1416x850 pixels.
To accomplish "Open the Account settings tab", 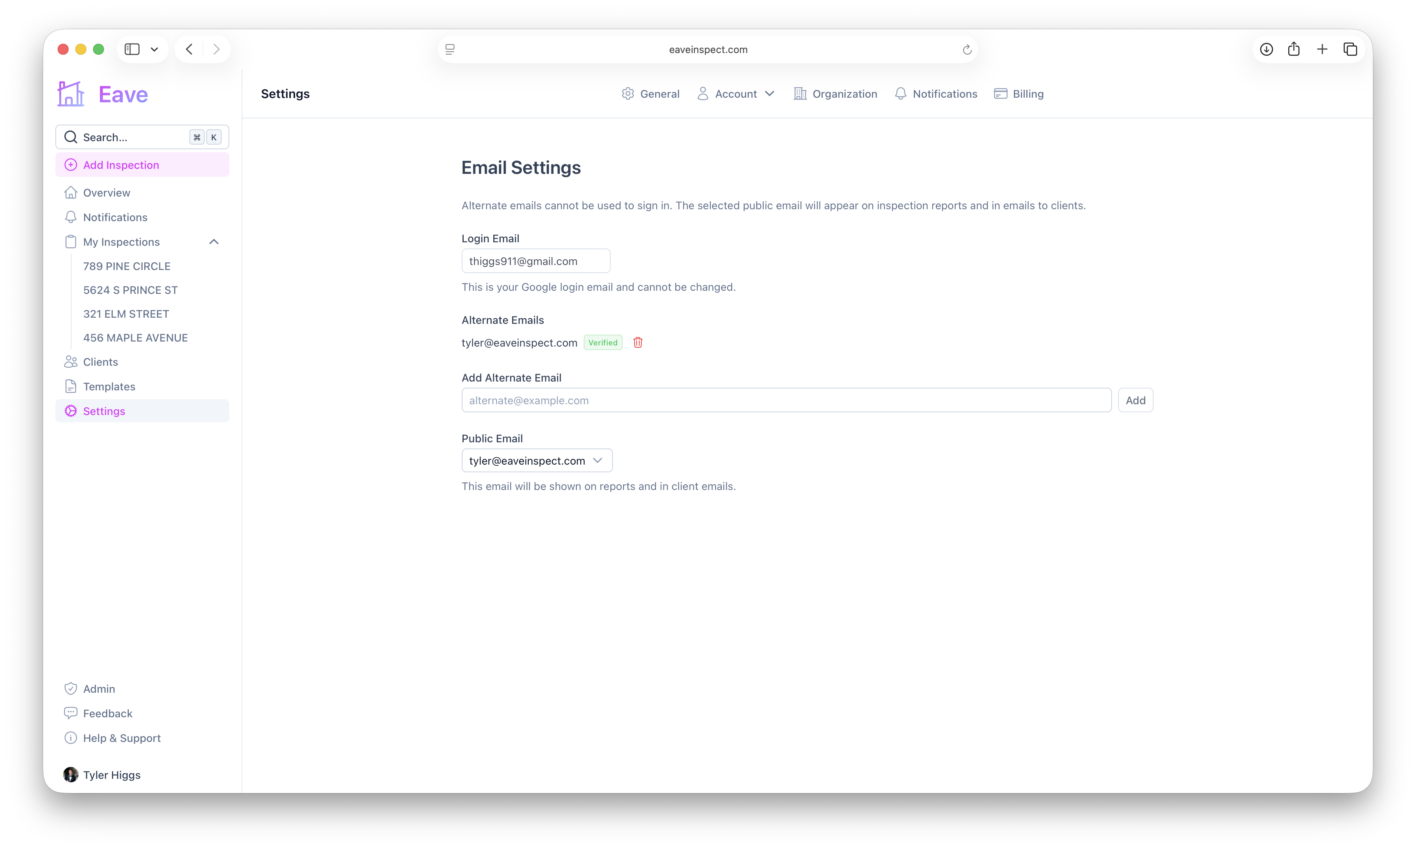I will (x=736, y=93).
